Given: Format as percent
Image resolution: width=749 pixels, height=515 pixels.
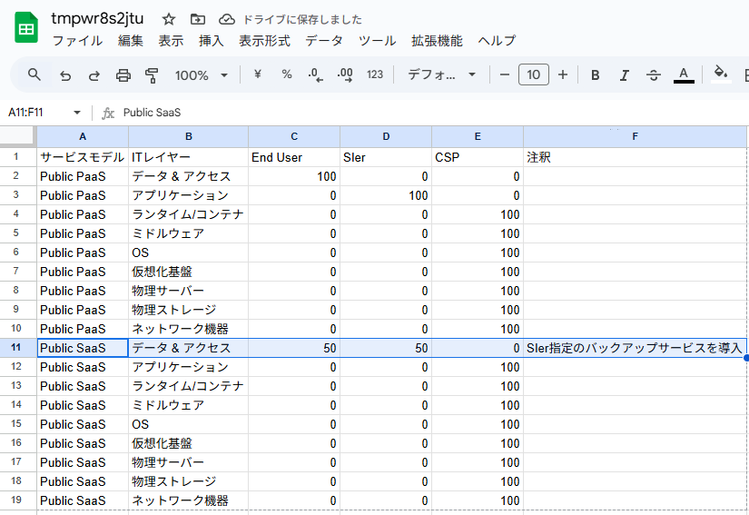Looking at the screenshot, I should point(287,74).
